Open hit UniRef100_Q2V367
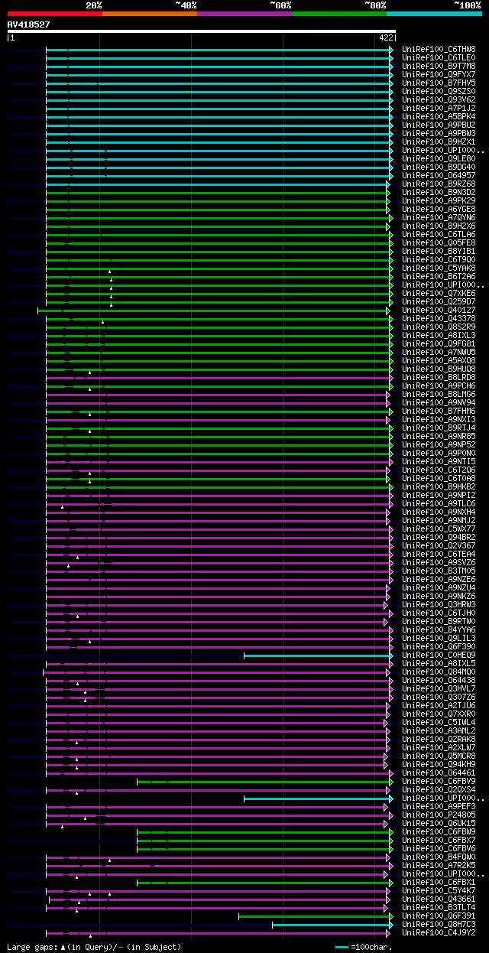The image size is (489, 953). pos(439,545)
